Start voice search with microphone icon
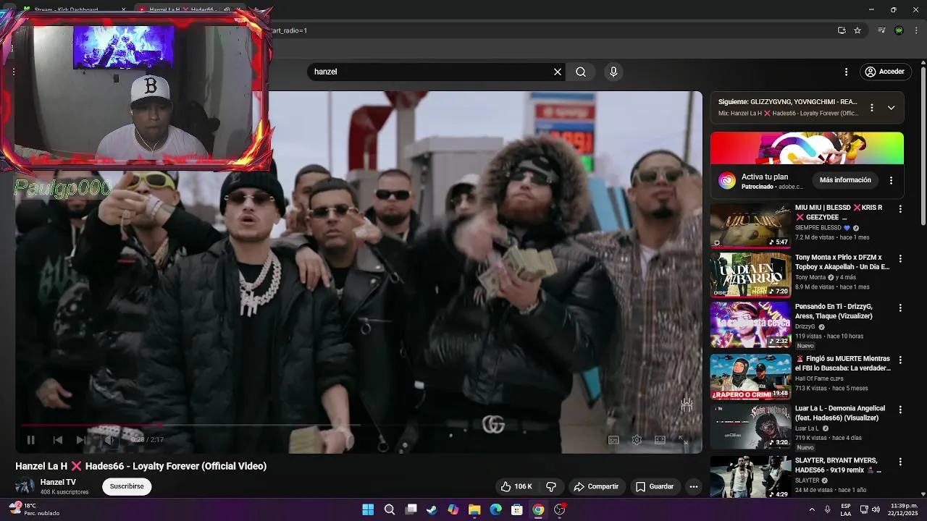Screen dimensions: 927x521 [613, 72]
